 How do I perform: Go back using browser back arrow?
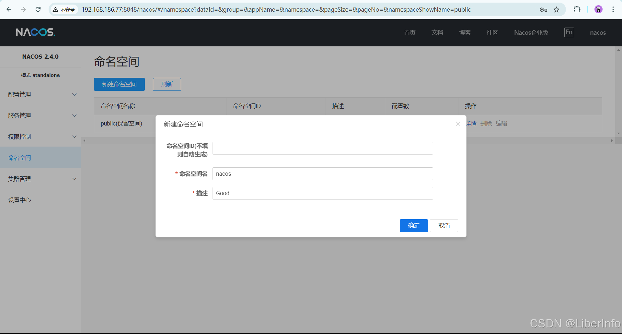[x=9, y=9]
